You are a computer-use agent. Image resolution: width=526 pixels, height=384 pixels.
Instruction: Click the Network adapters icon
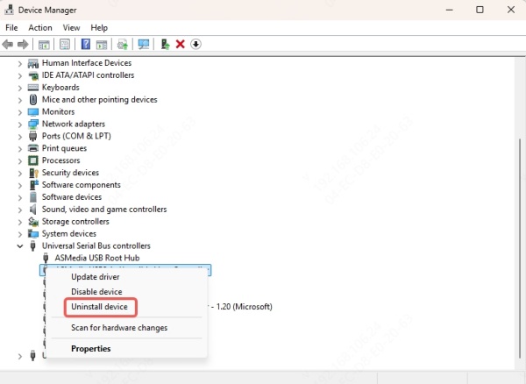pyautogui.click(x=33, y=124)
